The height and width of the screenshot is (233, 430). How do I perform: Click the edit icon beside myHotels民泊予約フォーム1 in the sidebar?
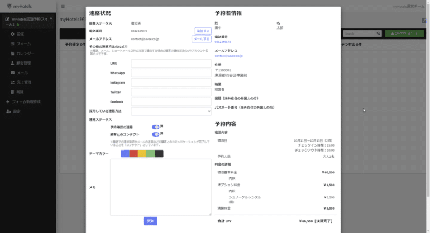tap(7, 19)
